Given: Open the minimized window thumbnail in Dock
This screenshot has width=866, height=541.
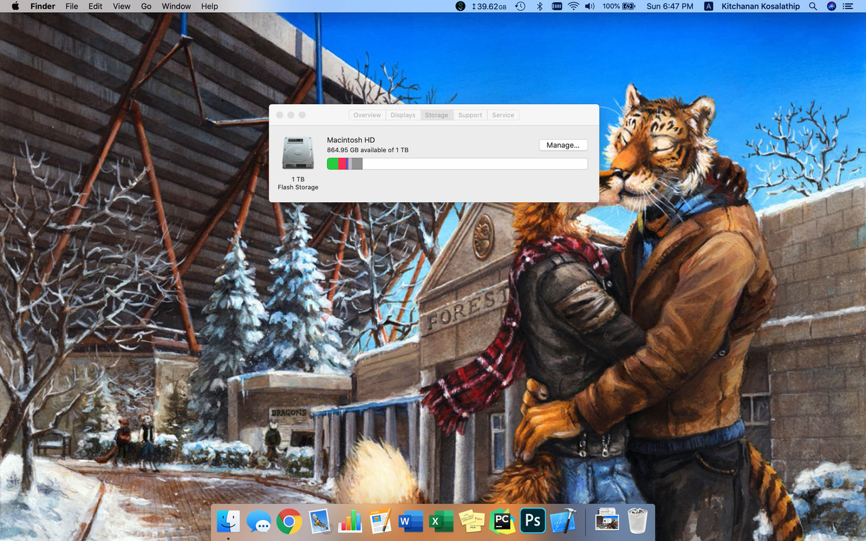Looking at the screenshot, I should 607,521.
